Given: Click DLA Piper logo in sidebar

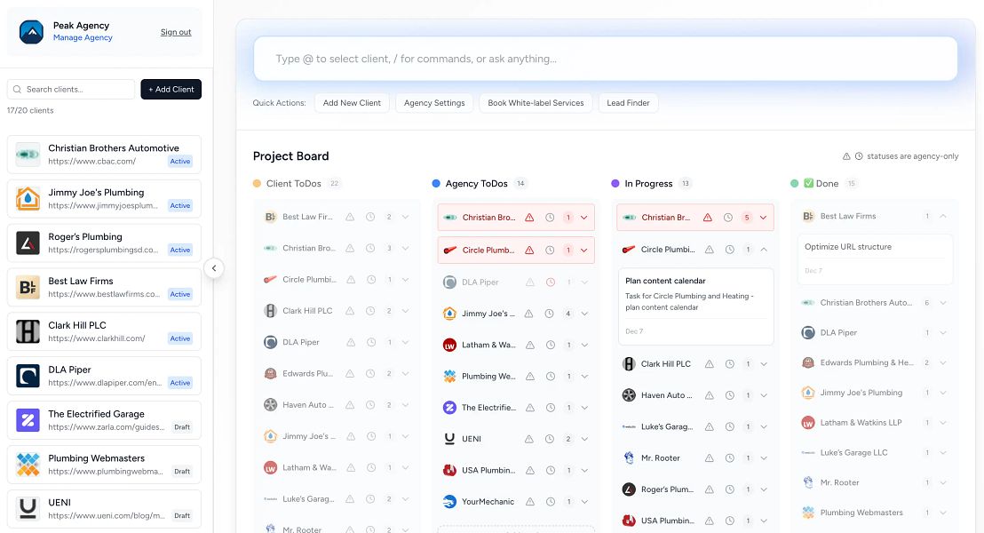Looking at the screenshot, I should 28,376.
